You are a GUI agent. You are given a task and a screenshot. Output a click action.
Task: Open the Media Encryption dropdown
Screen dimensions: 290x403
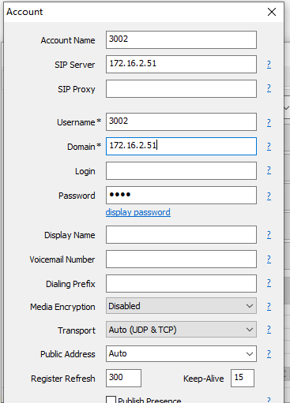coord(181,306)
